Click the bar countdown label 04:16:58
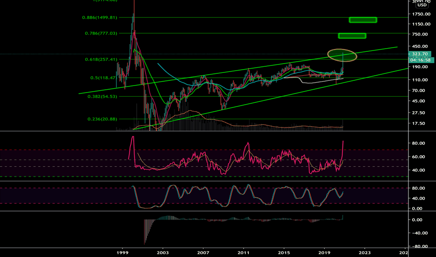The image size is (436, 257). [421, 60]
